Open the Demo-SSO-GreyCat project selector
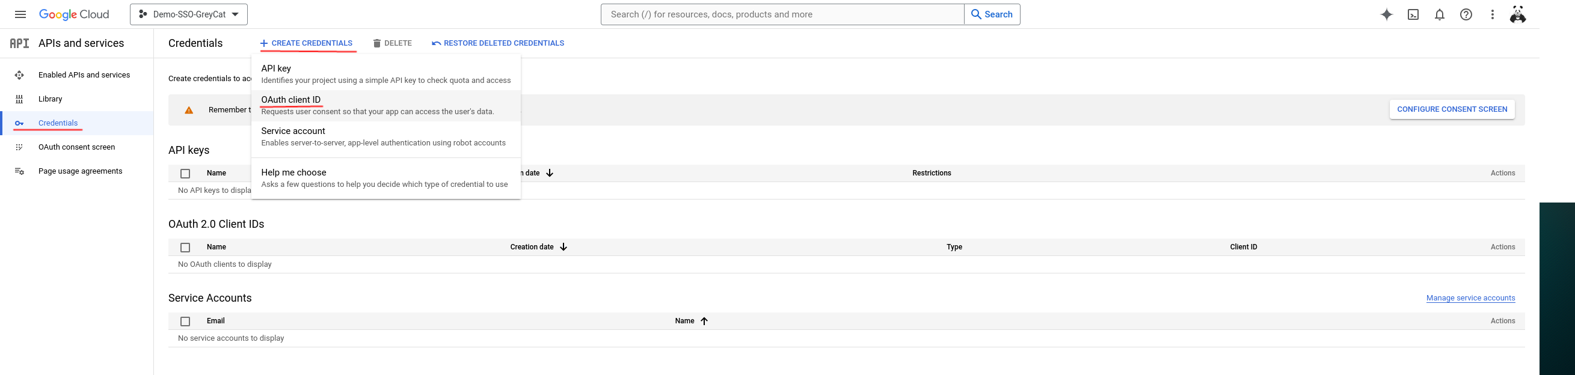The height and width of the screenshot is (375, 1575). tap(189, 14)
